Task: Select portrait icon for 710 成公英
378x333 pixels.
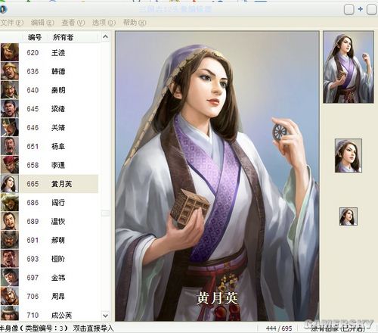Action: pos(10,313)
